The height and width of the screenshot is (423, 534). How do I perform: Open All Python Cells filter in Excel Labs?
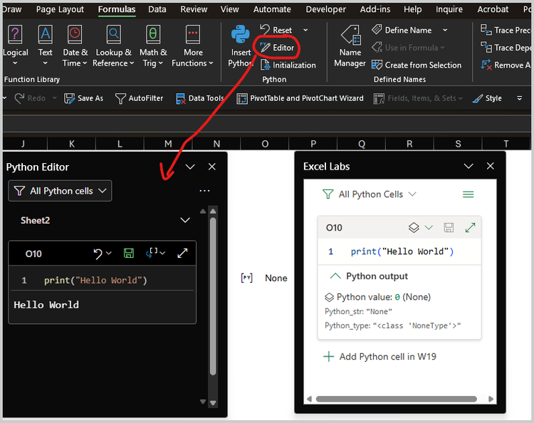point(370,194)
